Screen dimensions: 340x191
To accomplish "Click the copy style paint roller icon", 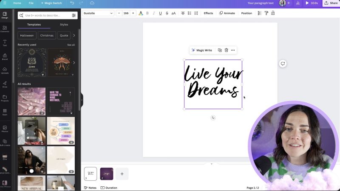I will (x=266, y=13).
